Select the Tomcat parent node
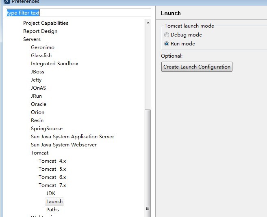The height and width of the screenshot is (217, 267). click(40, 153)
